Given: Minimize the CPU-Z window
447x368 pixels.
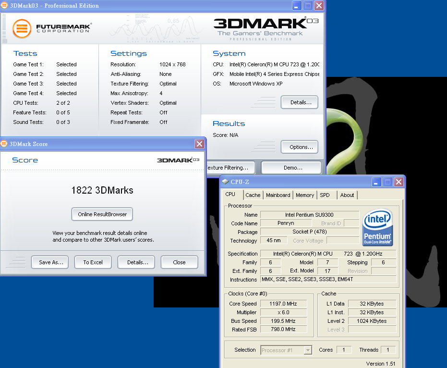Looking at the screenshot, I should [376, 182].
